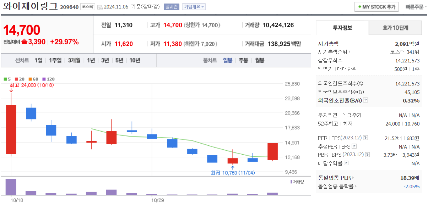
Task: Click the stock code 209640
Action: (x=69, y=7)
